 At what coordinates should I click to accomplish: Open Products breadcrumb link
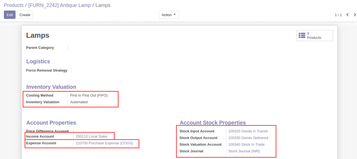pyautogui.click(x=14, y=5)
